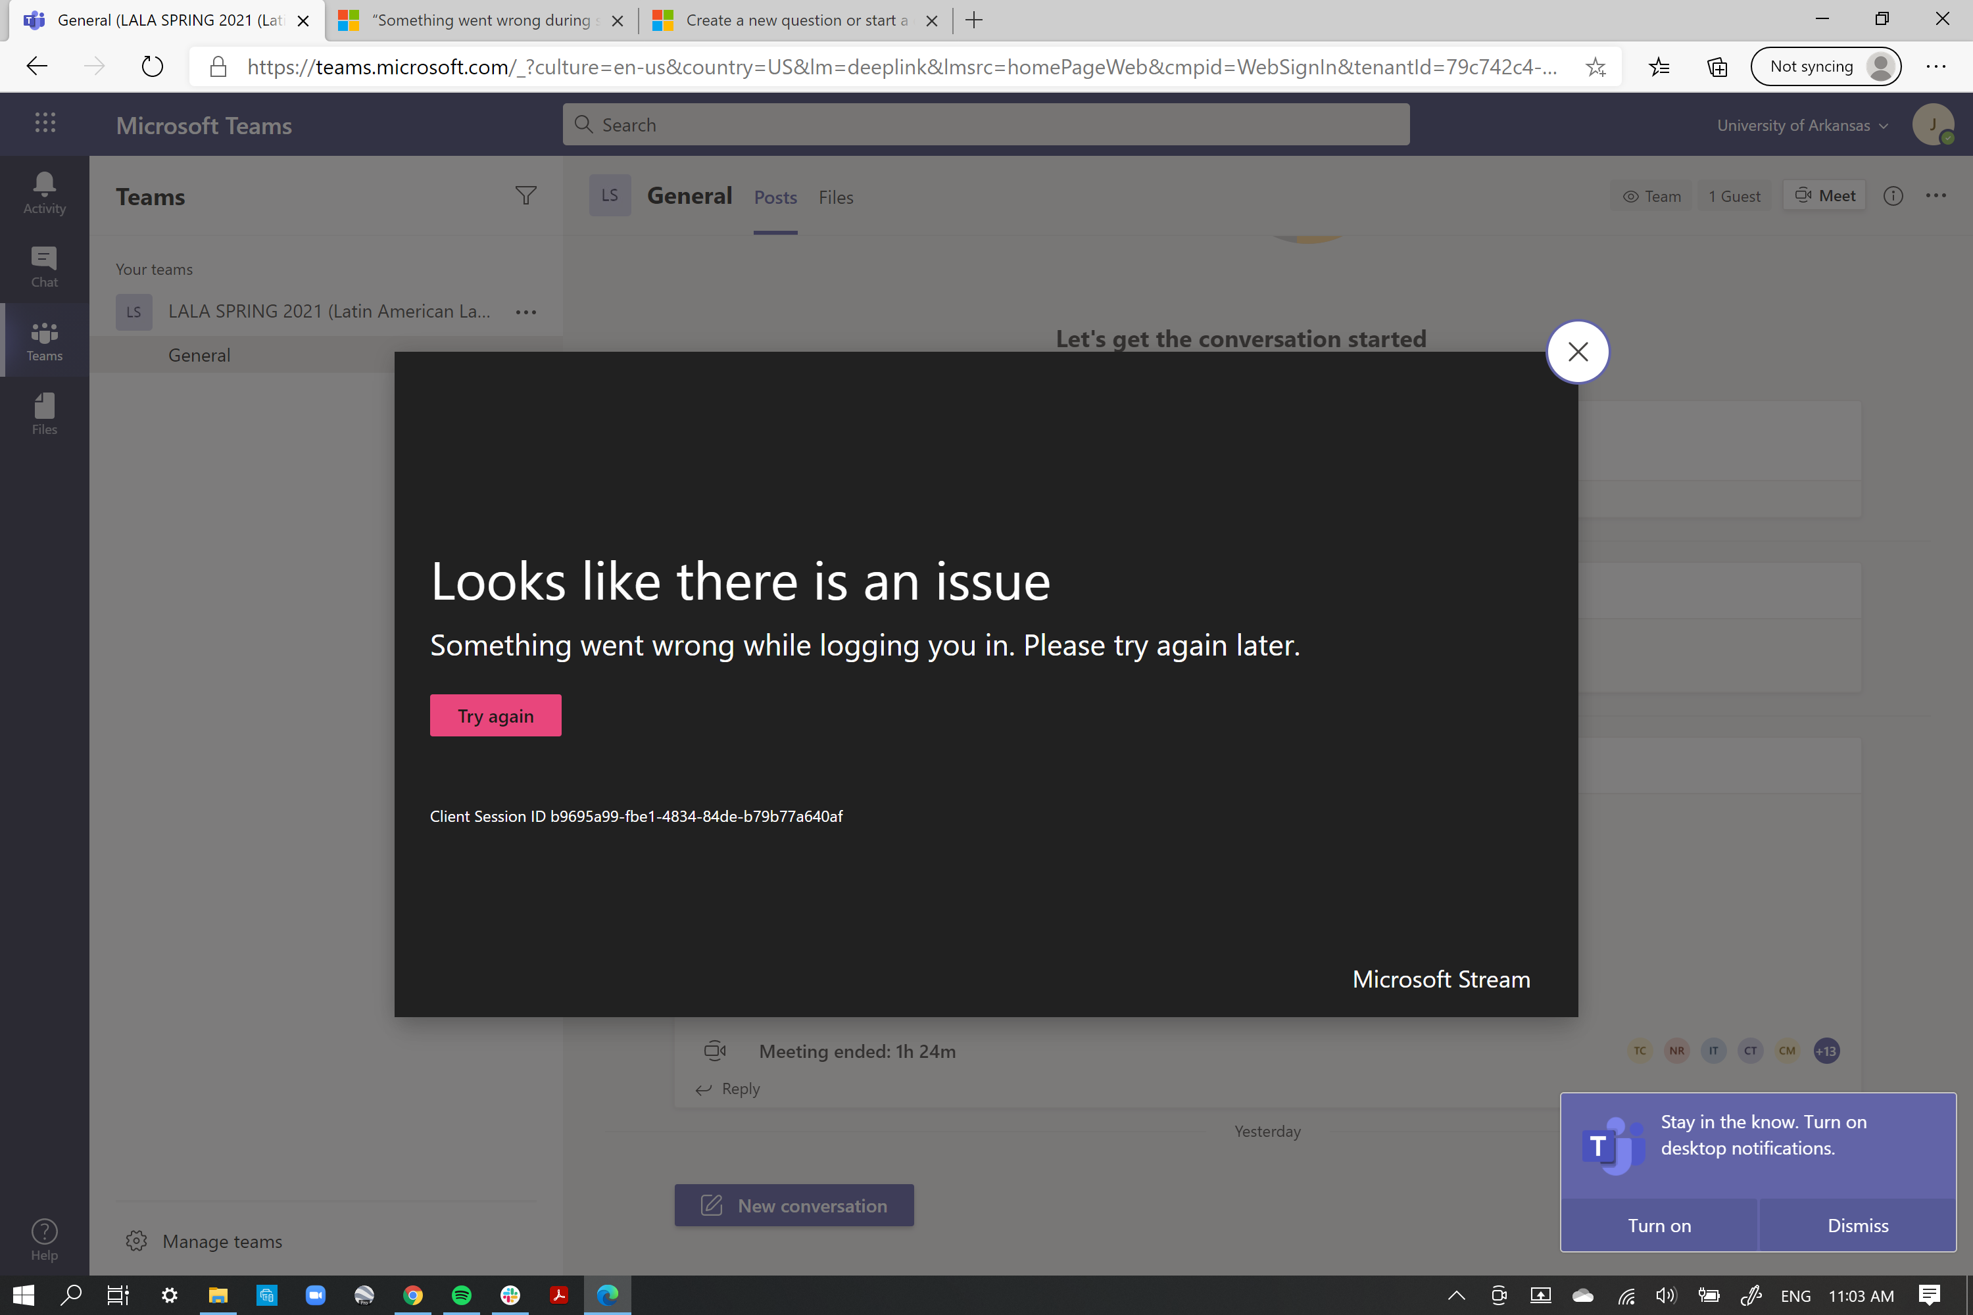Close the General Teams browser tab
Image resolution: width=1973 pixels, height=1315 pixels.
click(304, 21)
